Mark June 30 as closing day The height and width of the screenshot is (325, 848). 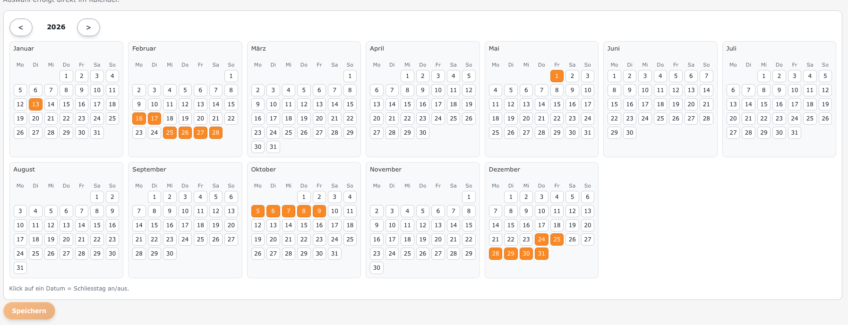(630, 133)
